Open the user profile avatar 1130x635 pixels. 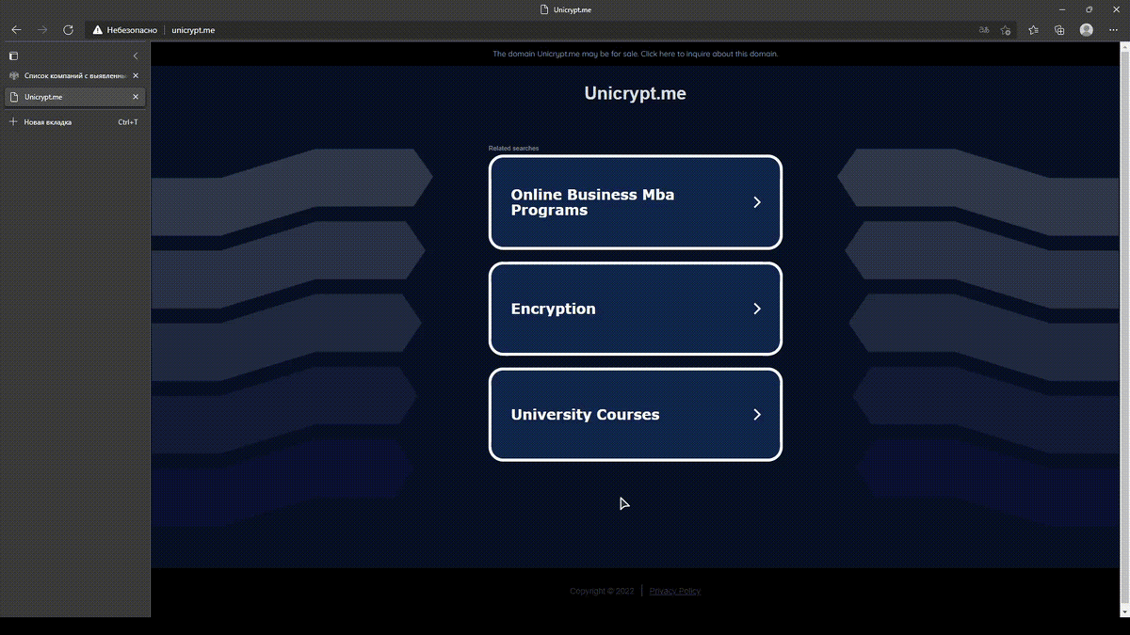coord(1087,30)
